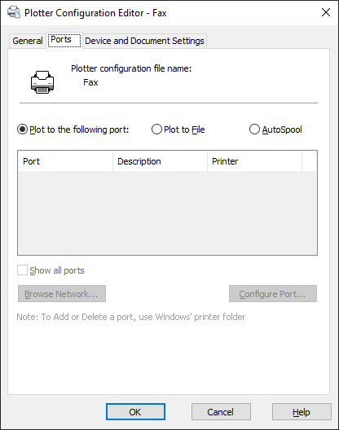Click the Port column header

click(x=65, y=161)
